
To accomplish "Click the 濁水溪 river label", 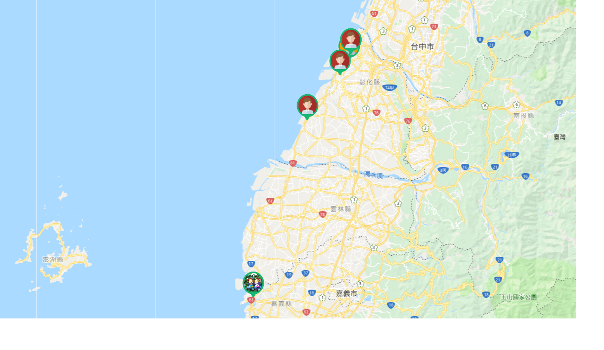I will [373, 175].
